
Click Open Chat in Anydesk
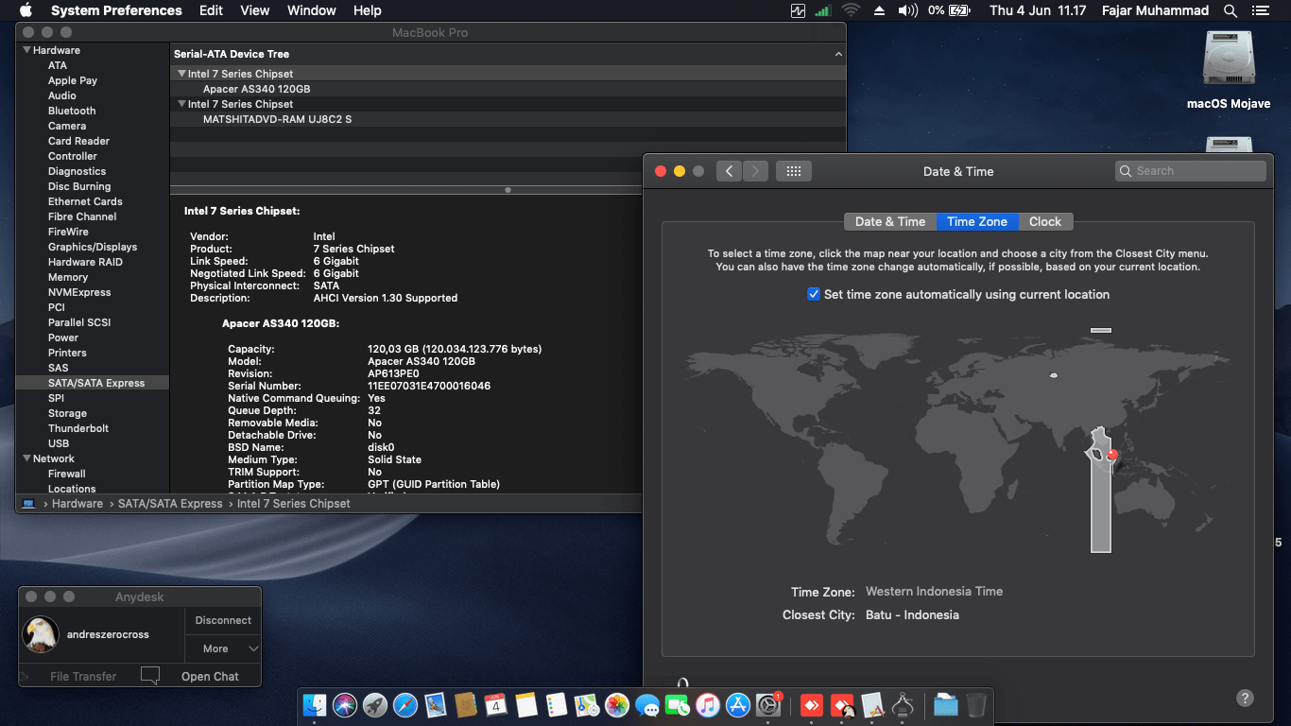(210, 676)
